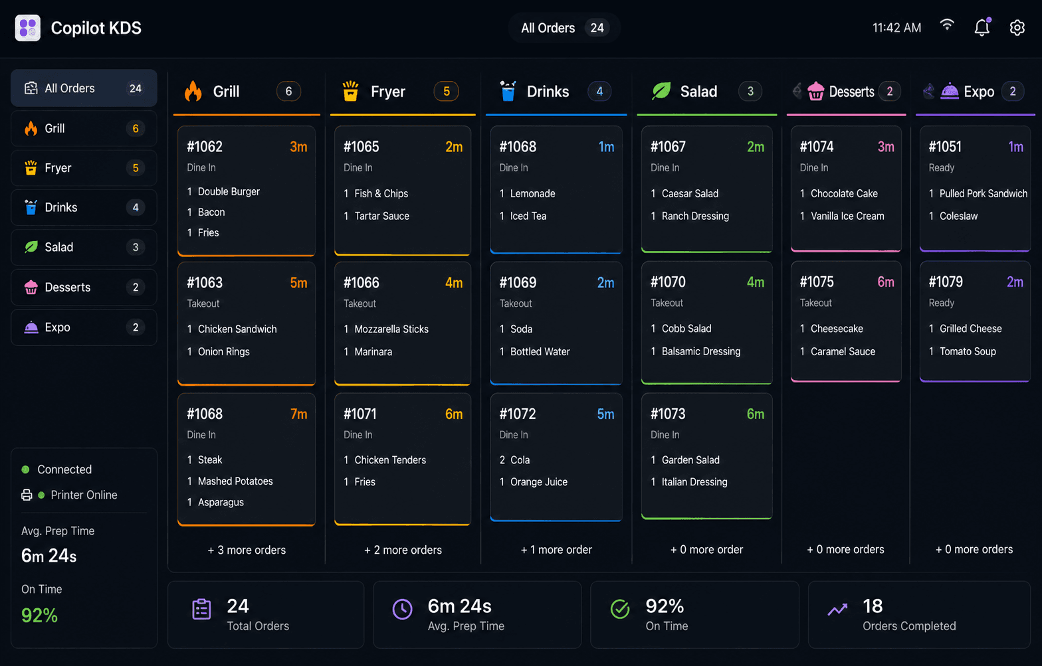The width and height of the screenshot is (1042, 666).
Task: Open order #1071 Chicken Tenders card
Action: click(x=403, y=459)
